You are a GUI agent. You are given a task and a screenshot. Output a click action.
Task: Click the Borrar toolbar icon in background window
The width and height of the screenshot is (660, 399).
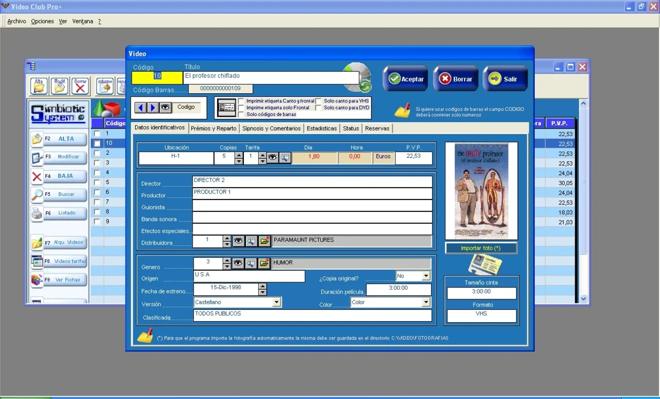pos(80,86)
